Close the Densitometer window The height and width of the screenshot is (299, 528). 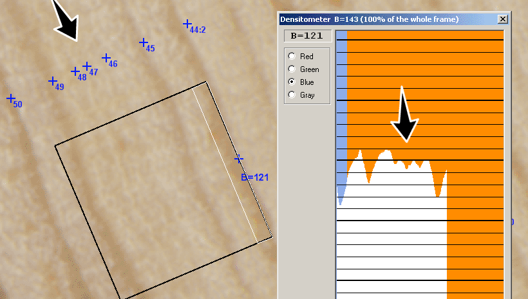(502, 19)
